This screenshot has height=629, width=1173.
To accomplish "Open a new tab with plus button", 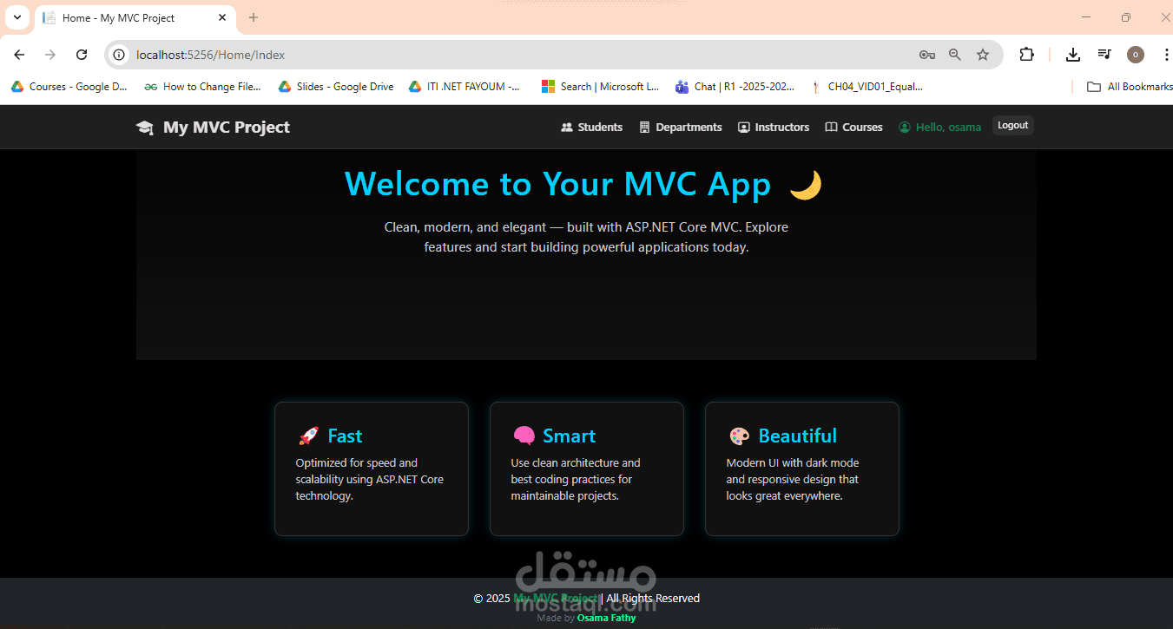I will (x=254, y=17).
